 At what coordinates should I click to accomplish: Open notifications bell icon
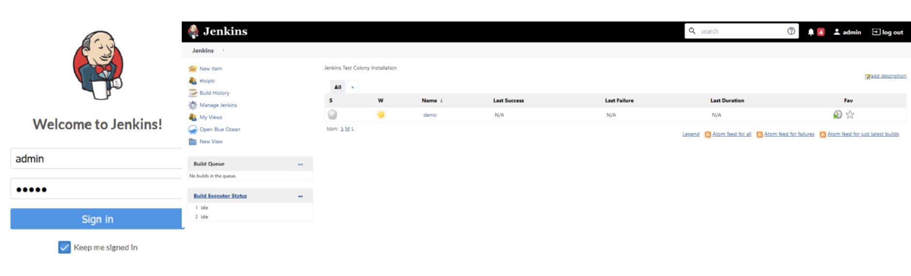[x=811, y=32]
